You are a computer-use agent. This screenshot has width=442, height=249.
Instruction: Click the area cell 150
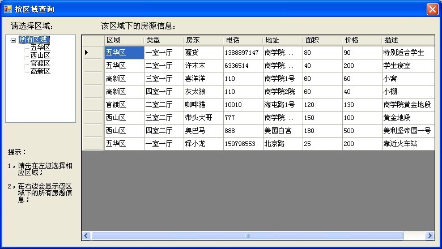(x=323, y=118)
